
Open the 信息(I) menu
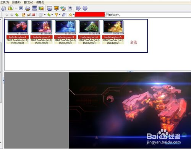coord(40,2)
